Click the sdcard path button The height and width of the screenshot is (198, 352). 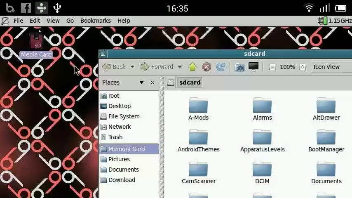point(190,82)
